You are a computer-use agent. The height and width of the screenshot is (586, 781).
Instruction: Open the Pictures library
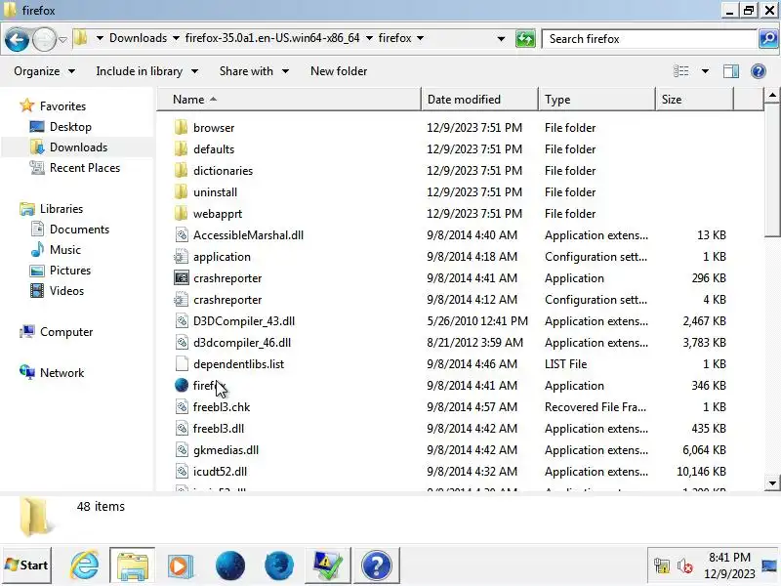tap(70, 271)
